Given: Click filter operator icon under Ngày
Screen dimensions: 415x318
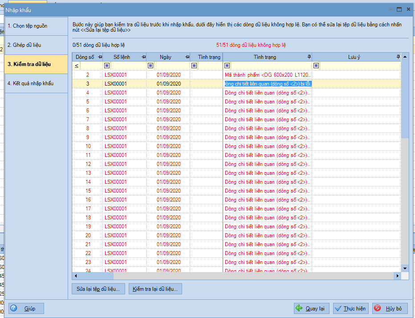Looking at the screenshot, I should (x=151, y=66).
